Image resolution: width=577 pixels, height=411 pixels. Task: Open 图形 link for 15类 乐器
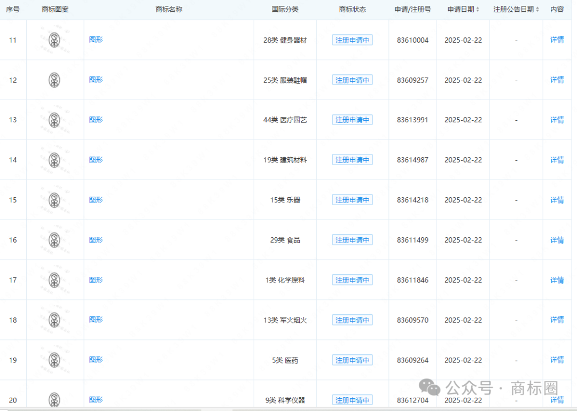tap(96, 199)
